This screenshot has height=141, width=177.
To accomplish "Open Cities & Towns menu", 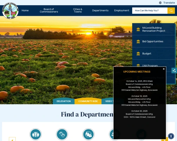I will coord(78,11).
